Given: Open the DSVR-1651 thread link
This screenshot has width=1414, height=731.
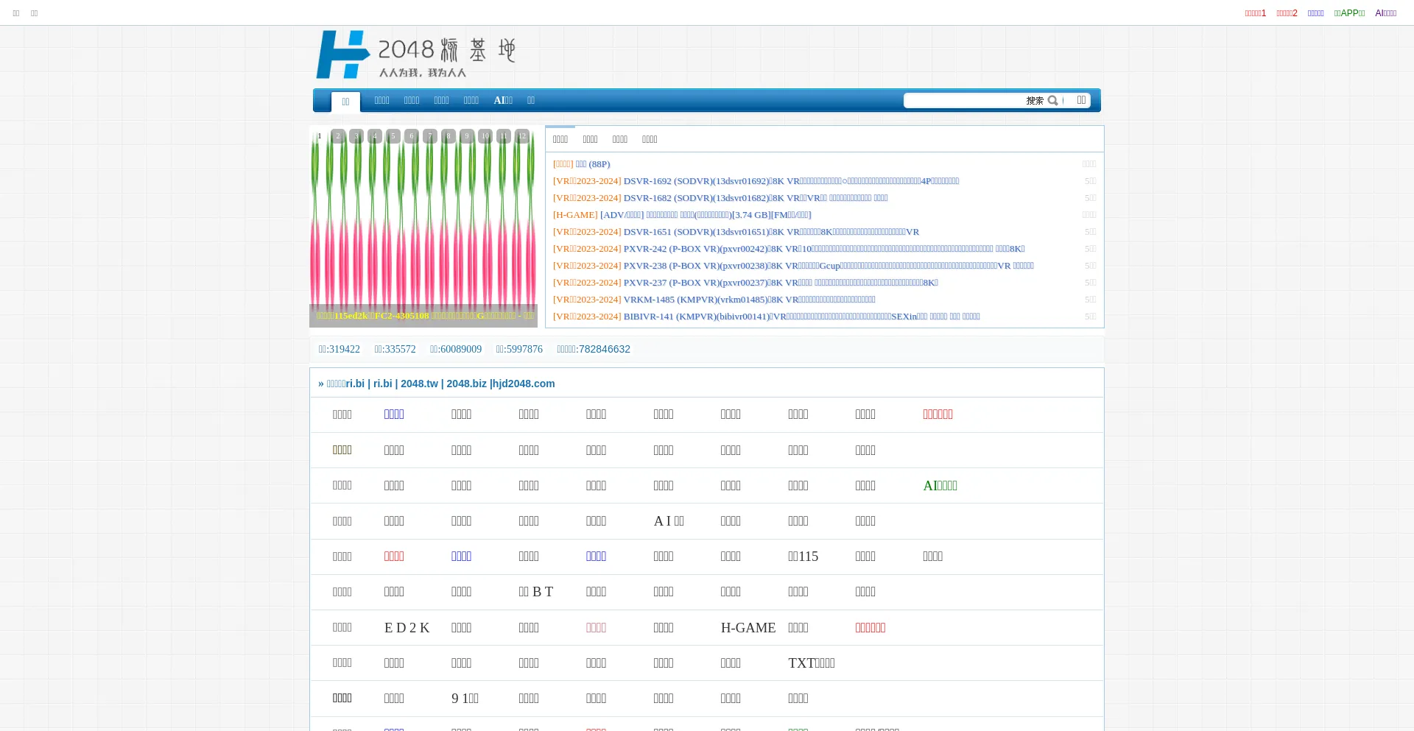Looking at the screenshot, I should point(771,232).
